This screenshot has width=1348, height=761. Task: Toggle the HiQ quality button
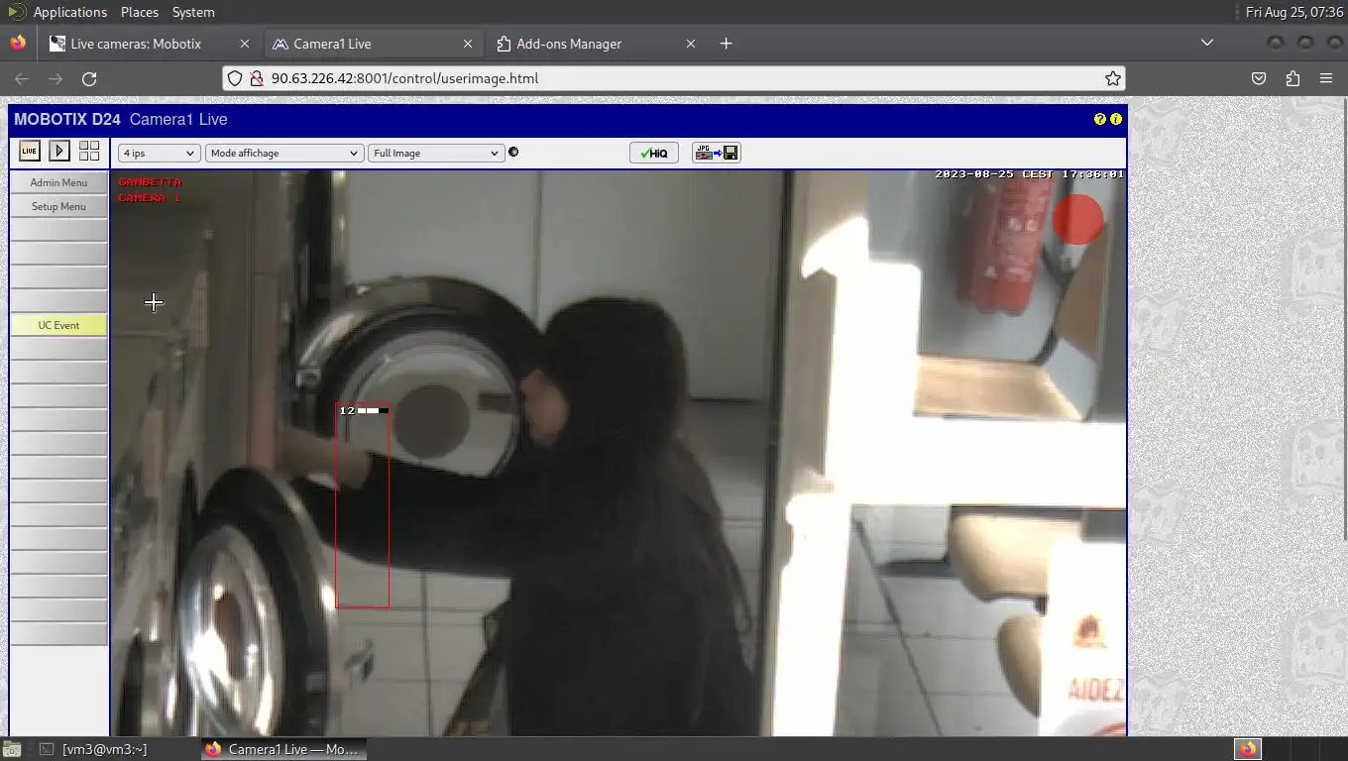point(654,154)
